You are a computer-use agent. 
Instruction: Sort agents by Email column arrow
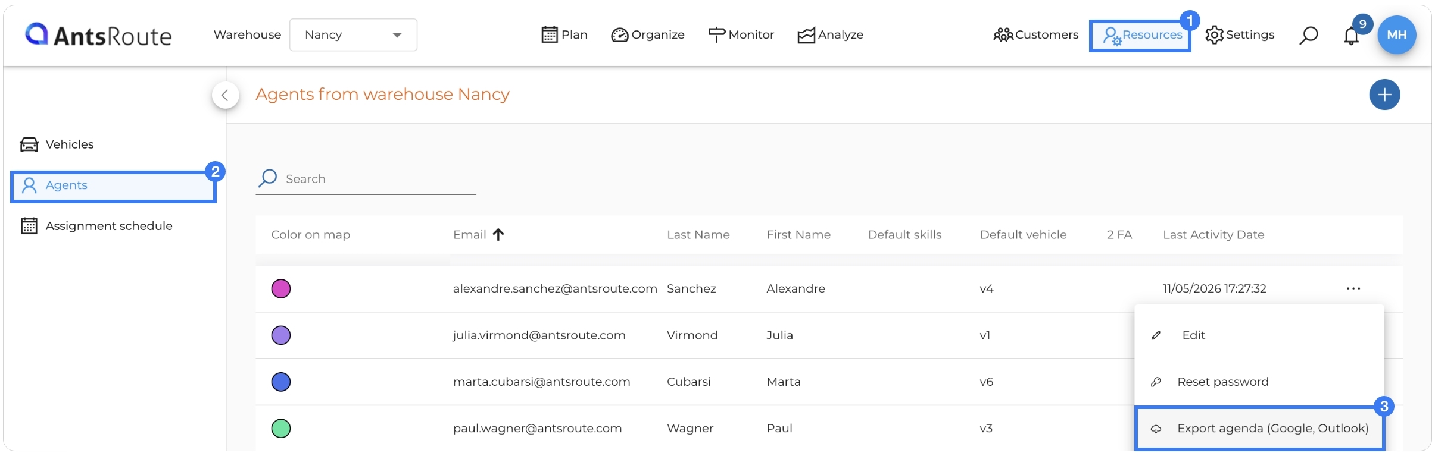tap(498, 235)
